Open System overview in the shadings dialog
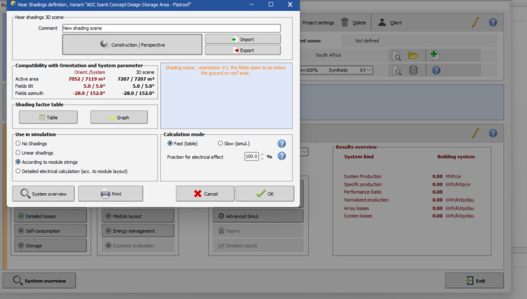 coord(44,194)
